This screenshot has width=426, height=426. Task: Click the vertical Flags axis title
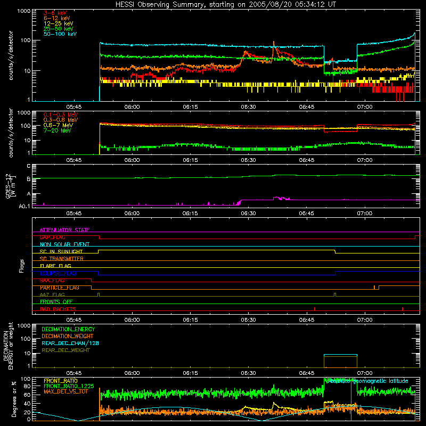(22, 266)
